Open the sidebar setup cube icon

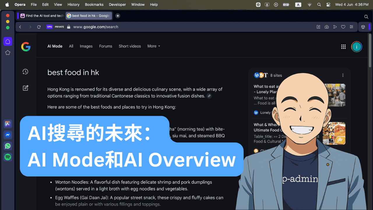coord(363,27)
